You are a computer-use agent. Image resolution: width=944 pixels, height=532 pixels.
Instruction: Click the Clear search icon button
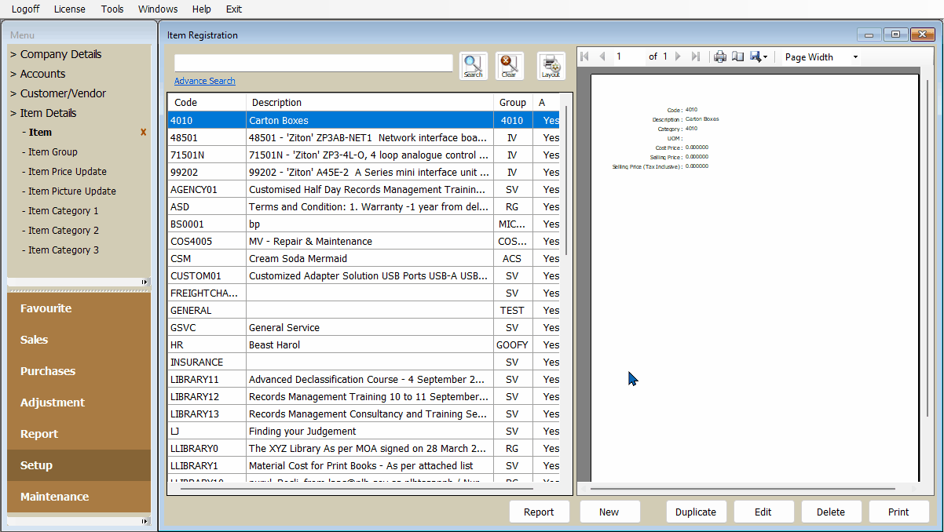point(509,66)
